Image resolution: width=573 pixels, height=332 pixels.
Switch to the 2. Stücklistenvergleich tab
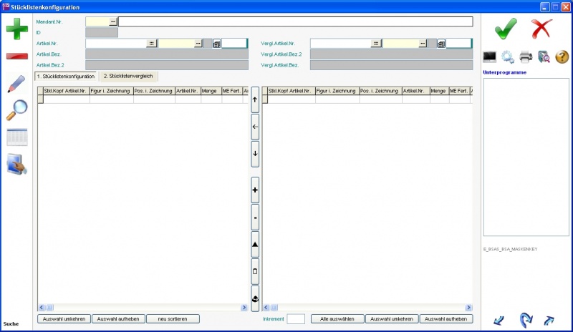click(x=128, y=76)
